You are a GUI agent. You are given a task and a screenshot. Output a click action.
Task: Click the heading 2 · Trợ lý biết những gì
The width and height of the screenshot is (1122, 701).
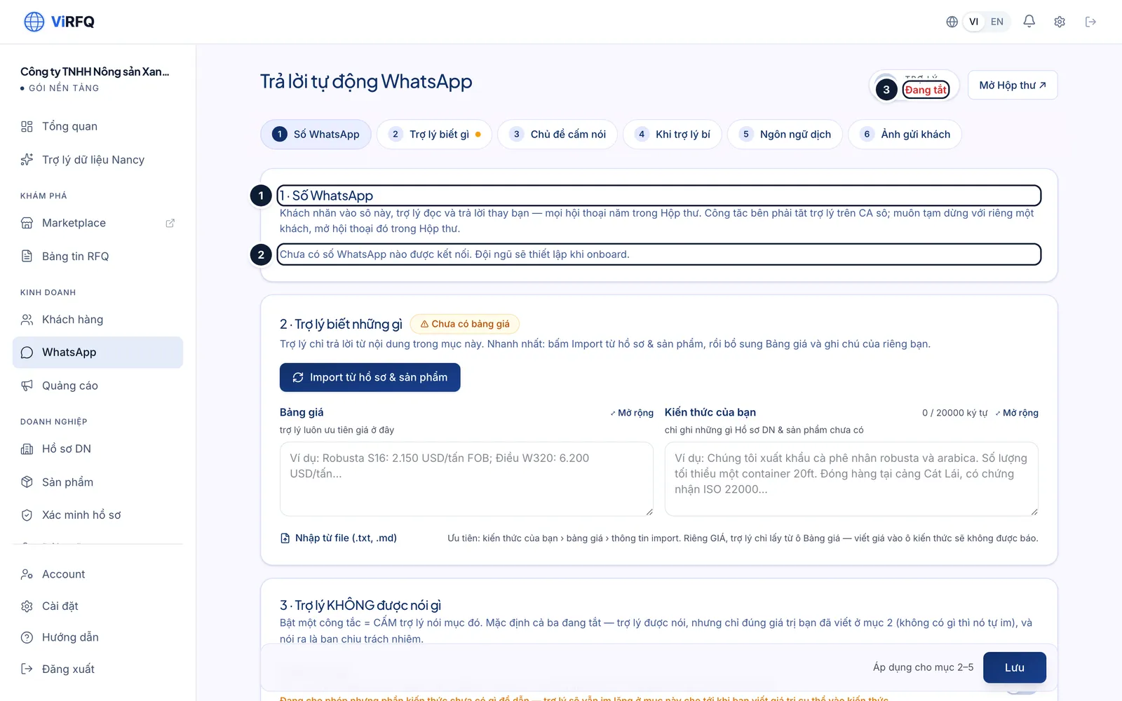tap(341, 324)
